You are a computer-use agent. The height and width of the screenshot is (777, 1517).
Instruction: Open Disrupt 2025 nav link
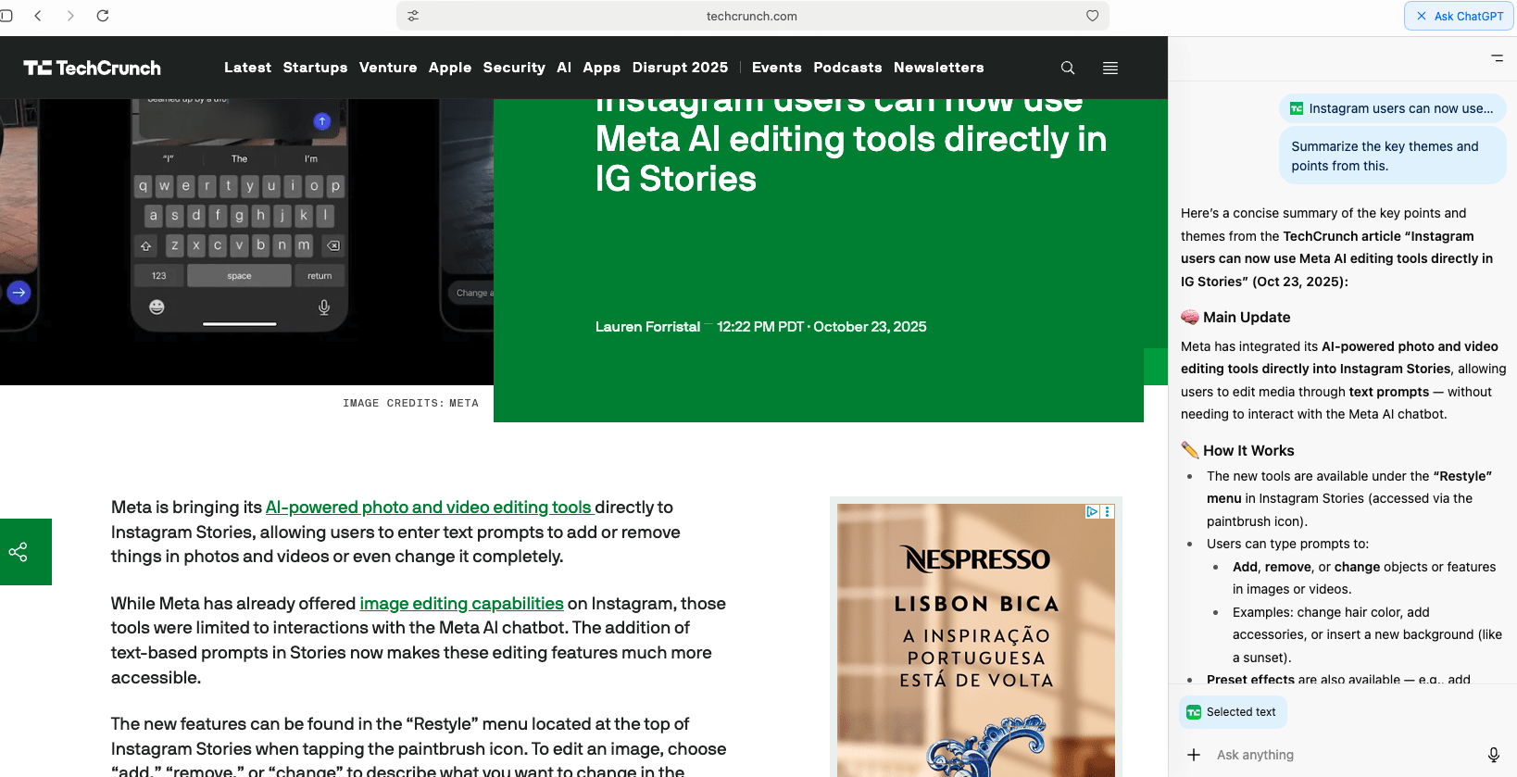(x=680, y=68)
